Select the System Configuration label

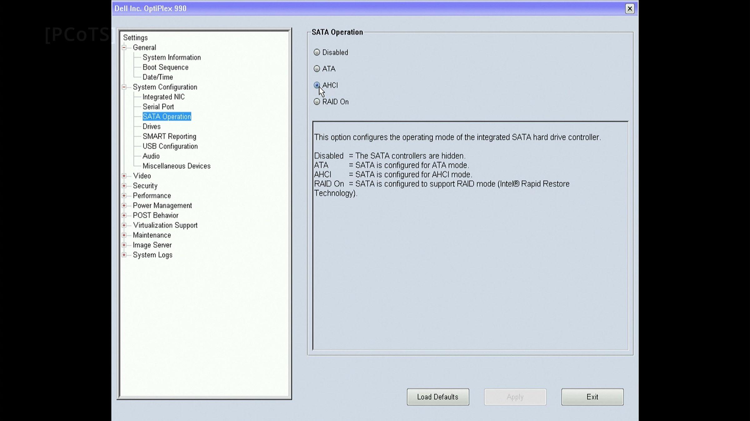click(x=165, y=87)
